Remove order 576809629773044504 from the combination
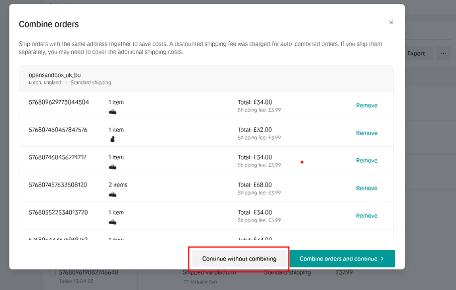The image size is (456, 290). (367, 106)
